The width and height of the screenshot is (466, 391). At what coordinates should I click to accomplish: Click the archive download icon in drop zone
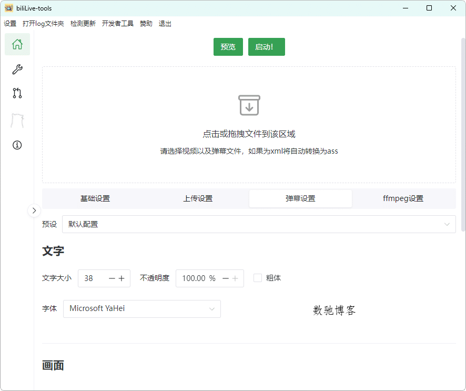click(x=249, y=105)
